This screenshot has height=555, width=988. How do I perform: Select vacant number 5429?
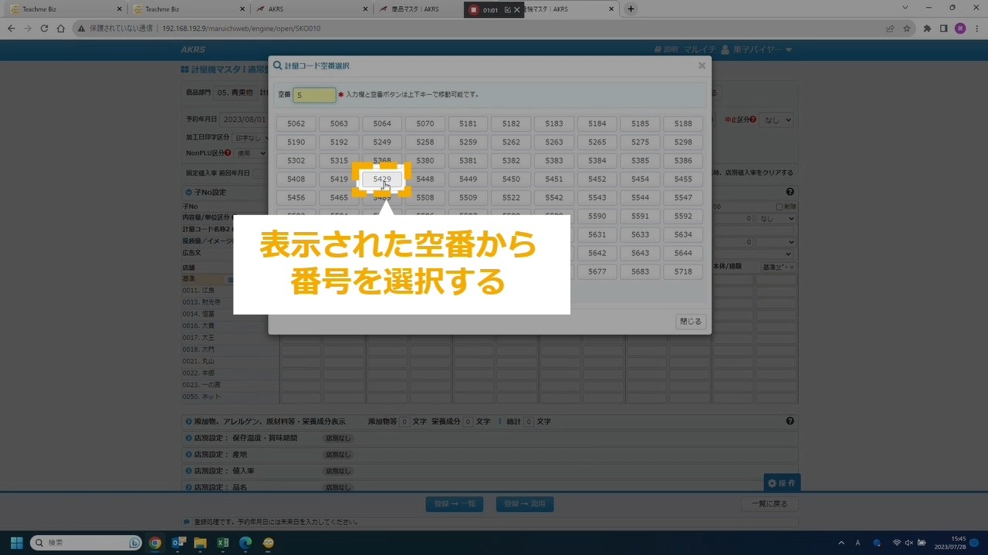click(382, 179)
